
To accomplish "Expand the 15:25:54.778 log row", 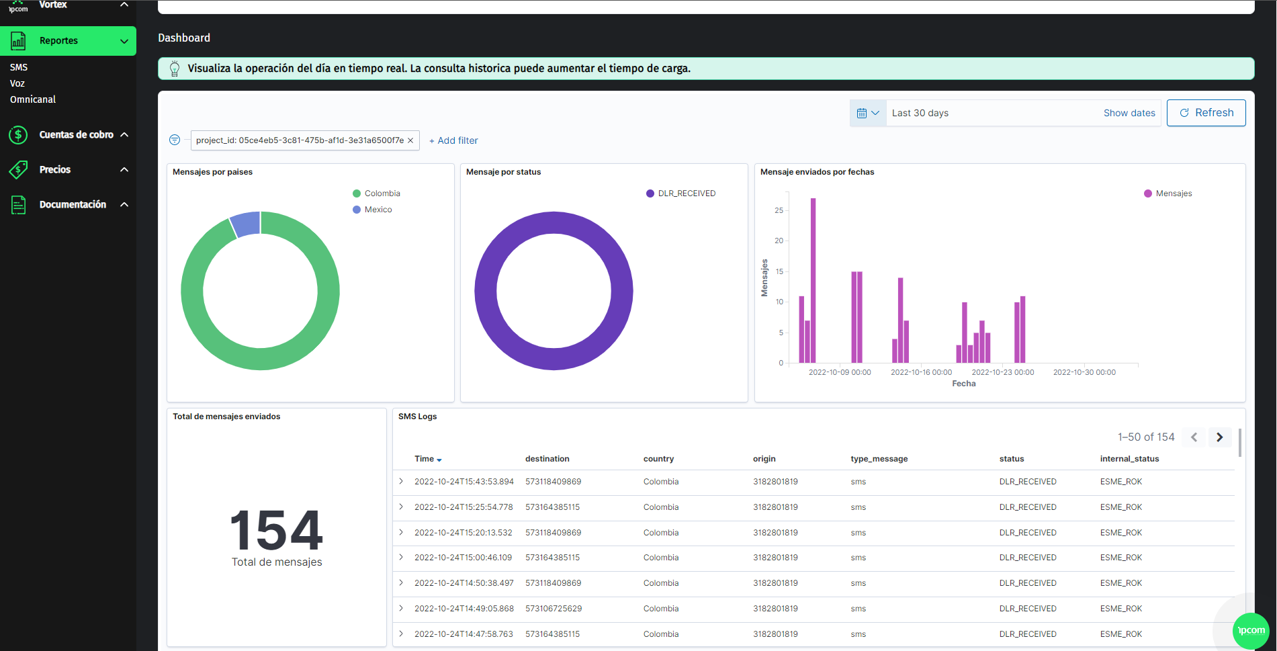I will pyautogui.click(x=401, y=507).
